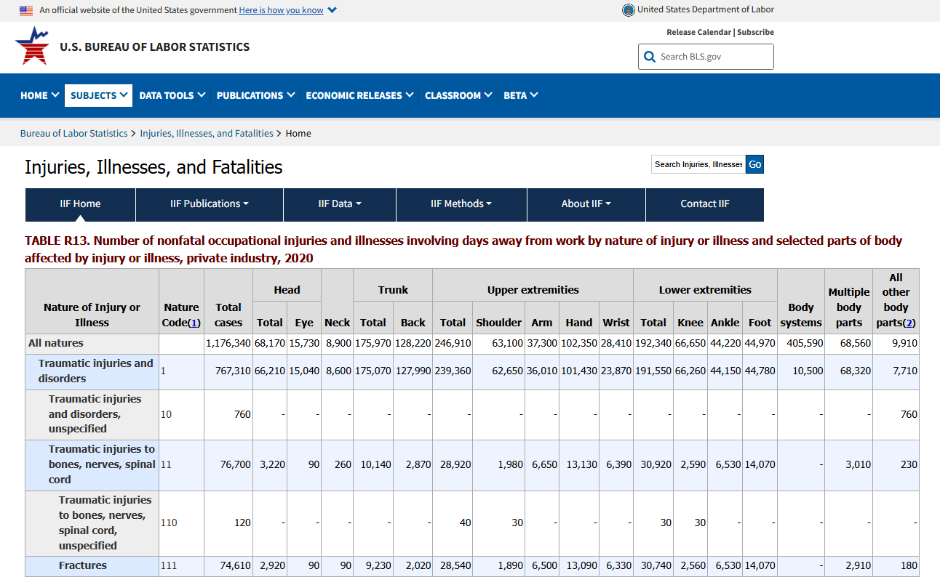The height and width of the screenshot is (577, 940).
Task: Click the Contact IIF tab
Action: 704,204
